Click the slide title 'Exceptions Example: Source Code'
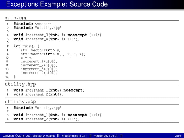 (57, 4)
